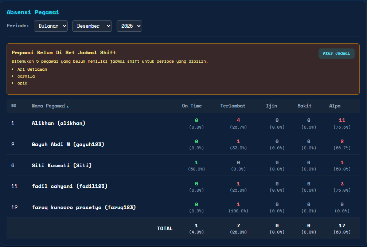Expand the Desember month dropdown
The image size is (367, 247).
(x=92, y=26)
